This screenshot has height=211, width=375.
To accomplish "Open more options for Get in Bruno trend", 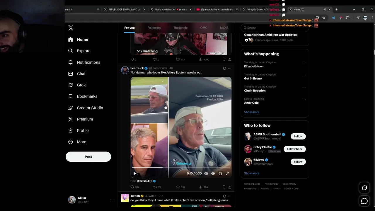I will point(304,75).
